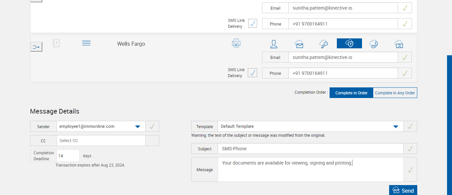Select the cloud ID person authentication icon
Screen dimensions: 452x195
[x=399, y=44]
